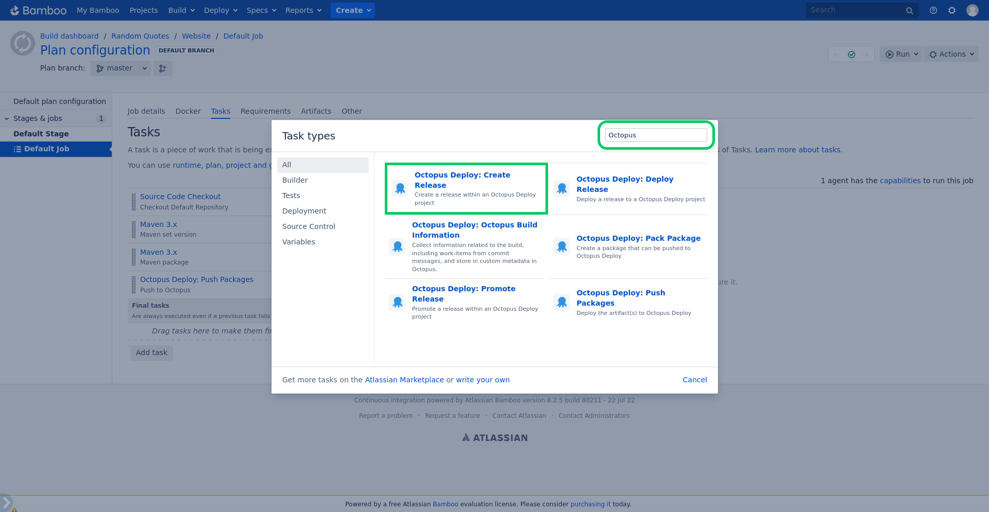The image size is (989, 512).
Task: Select the Tests task category
Action: (322, 196)
